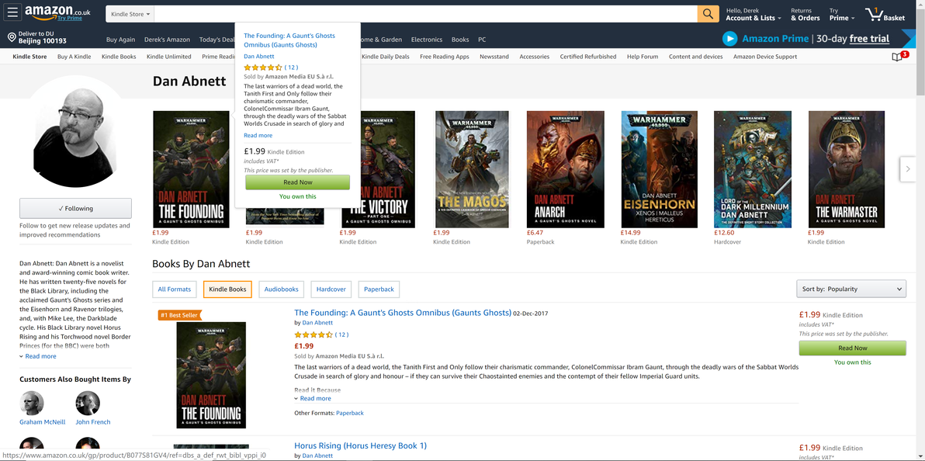925x461 pixels.
Task: Expand Read more under The Founding listing
Action: point(315,398)
